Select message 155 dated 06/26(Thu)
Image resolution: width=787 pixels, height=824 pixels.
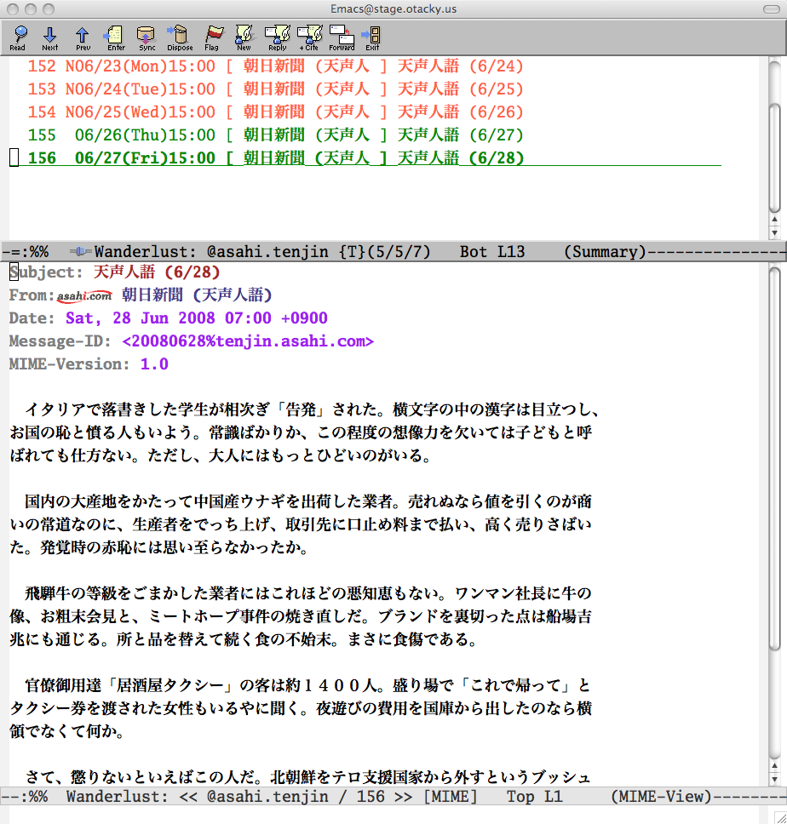pyautogui.click(x=276, y=135)
